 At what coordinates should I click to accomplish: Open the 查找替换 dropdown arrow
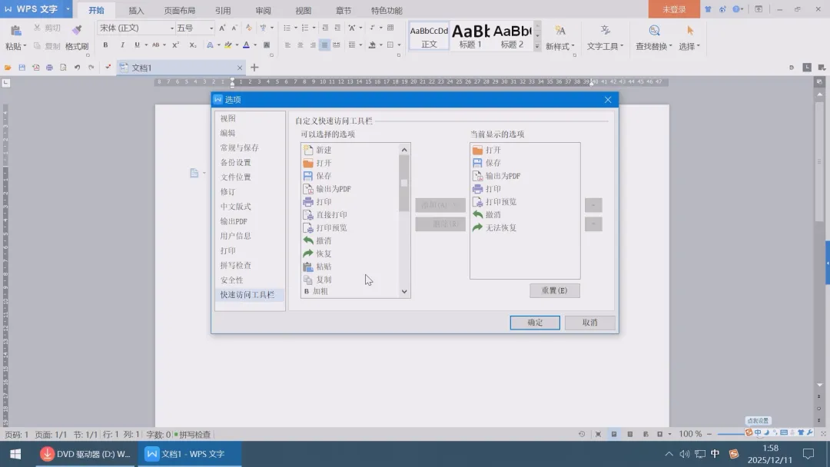pyautogui.click(x=671, y=46)
